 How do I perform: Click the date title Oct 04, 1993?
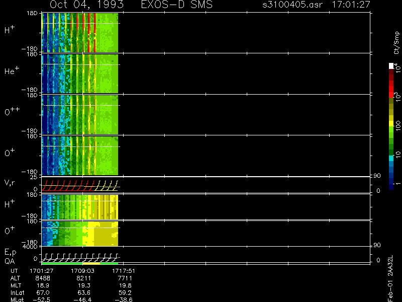pos(86,5)
